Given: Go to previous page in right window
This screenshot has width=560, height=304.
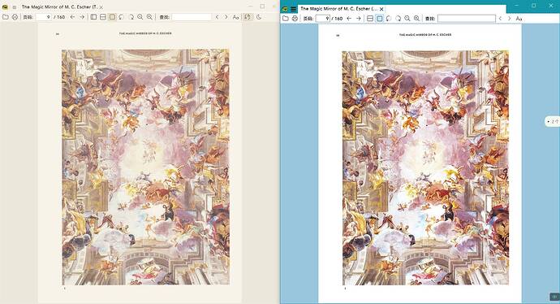Looking at the screenshot, I should (349, 18).
